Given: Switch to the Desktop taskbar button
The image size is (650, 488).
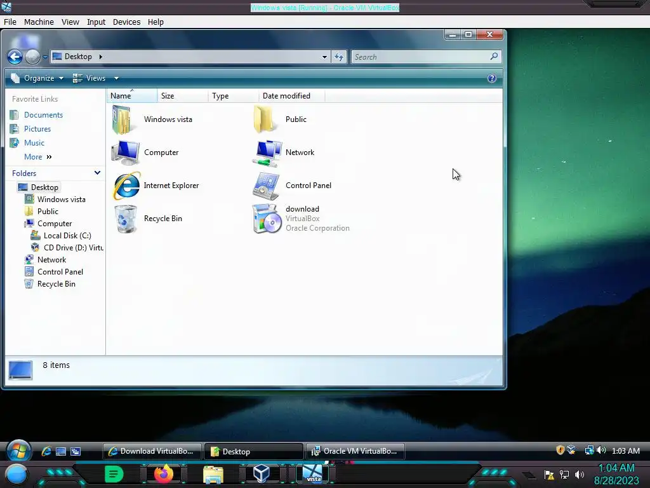Looking at the screenshot, I should click(x=253, y=451).
